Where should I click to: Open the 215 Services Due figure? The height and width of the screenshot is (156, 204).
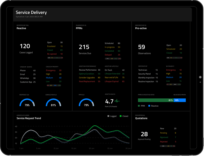tap(84, 47)
